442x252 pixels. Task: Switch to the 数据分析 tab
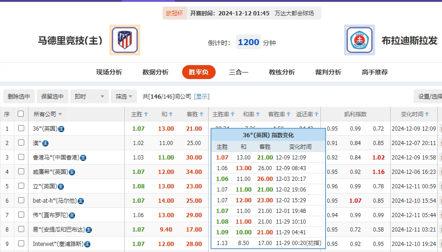155,72
